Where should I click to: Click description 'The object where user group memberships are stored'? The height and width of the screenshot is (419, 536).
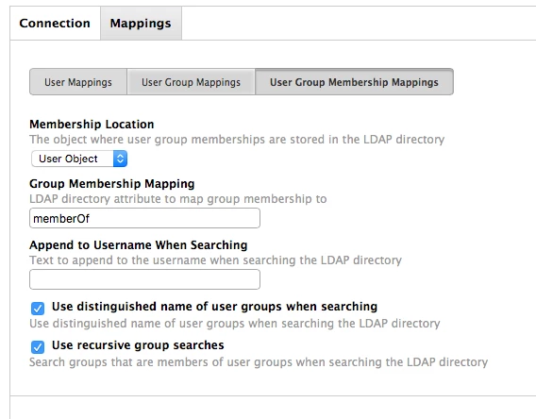(237, 139)
